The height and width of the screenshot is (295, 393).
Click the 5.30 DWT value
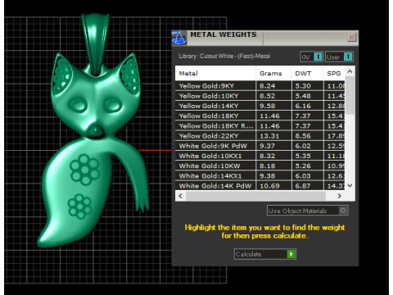click(303, 86)
